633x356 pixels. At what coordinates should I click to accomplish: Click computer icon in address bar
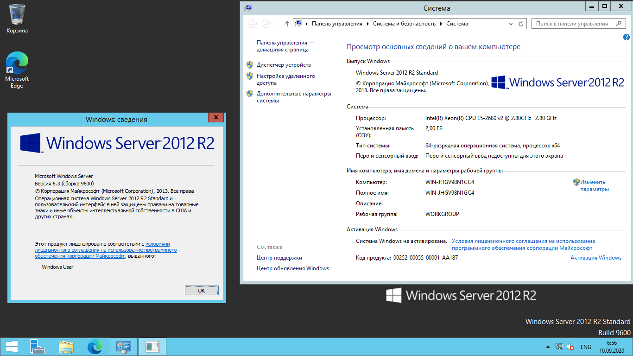tap(299, 24)
